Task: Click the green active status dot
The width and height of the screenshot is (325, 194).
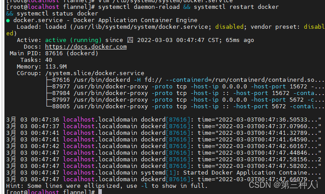Action: pos(8,20)
